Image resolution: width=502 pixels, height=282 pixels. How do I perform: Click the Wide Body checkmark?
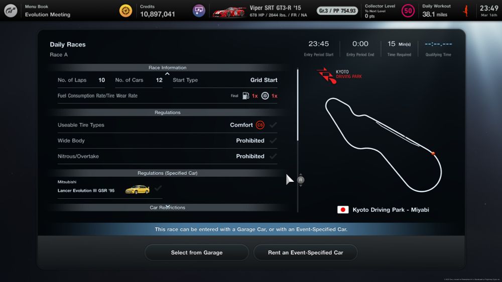click(273, 141)
